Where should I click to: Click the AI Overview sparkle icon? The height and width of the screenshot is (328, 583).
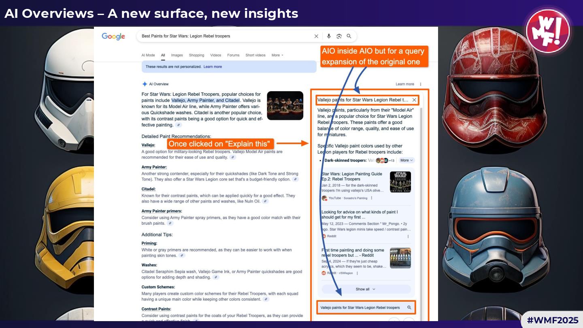click(x=145, y=84)
